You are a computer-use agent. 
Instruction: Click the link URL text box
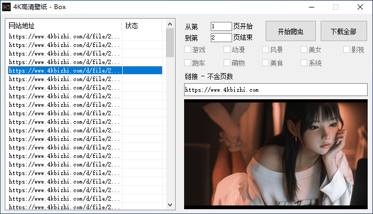[x=275, y=90]
